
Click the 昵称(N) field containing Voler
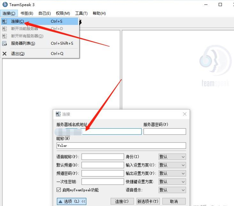pyautogui.click(x=121, y=146)
